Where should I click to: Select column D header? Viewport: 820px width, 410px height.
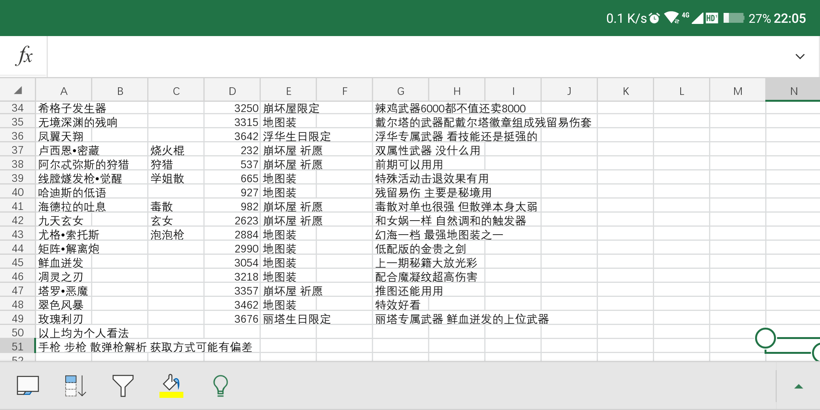tap(232, 91)
